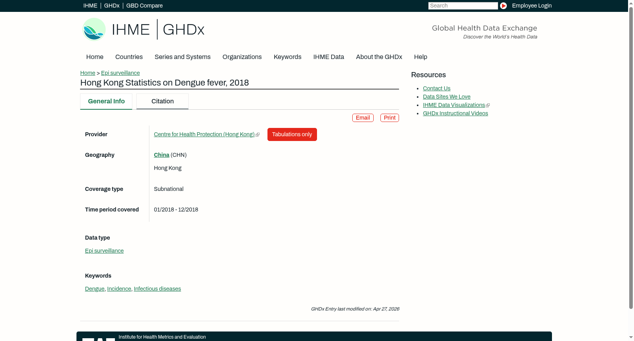Click the 'Subnational' coverage type value
The height and width of the screenshot is (341, 634).
pyautogui.click(x=169, y=189)
